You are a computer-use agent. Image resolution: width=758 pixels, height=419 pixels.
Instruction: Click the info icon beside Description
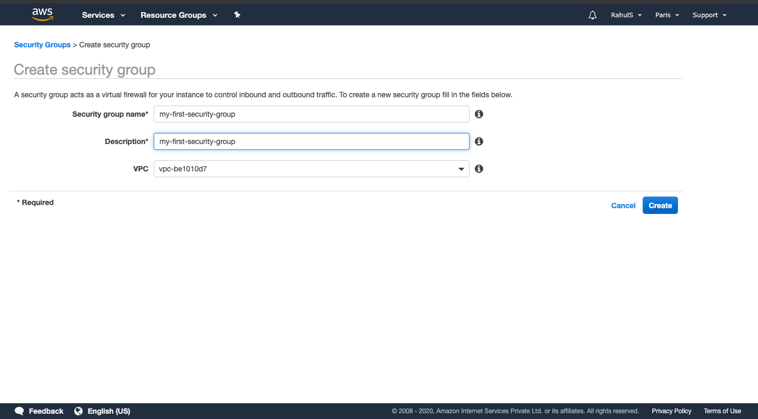pos(478,141)
